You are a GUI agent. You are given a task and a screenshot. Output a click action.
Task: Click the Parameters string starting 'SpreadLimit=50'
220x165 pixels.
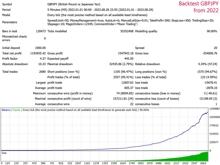130,22
